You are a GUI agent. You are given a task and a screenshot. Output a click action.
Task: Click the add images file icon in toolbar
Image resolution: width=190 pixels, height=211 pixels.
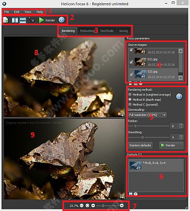point(6,20)
